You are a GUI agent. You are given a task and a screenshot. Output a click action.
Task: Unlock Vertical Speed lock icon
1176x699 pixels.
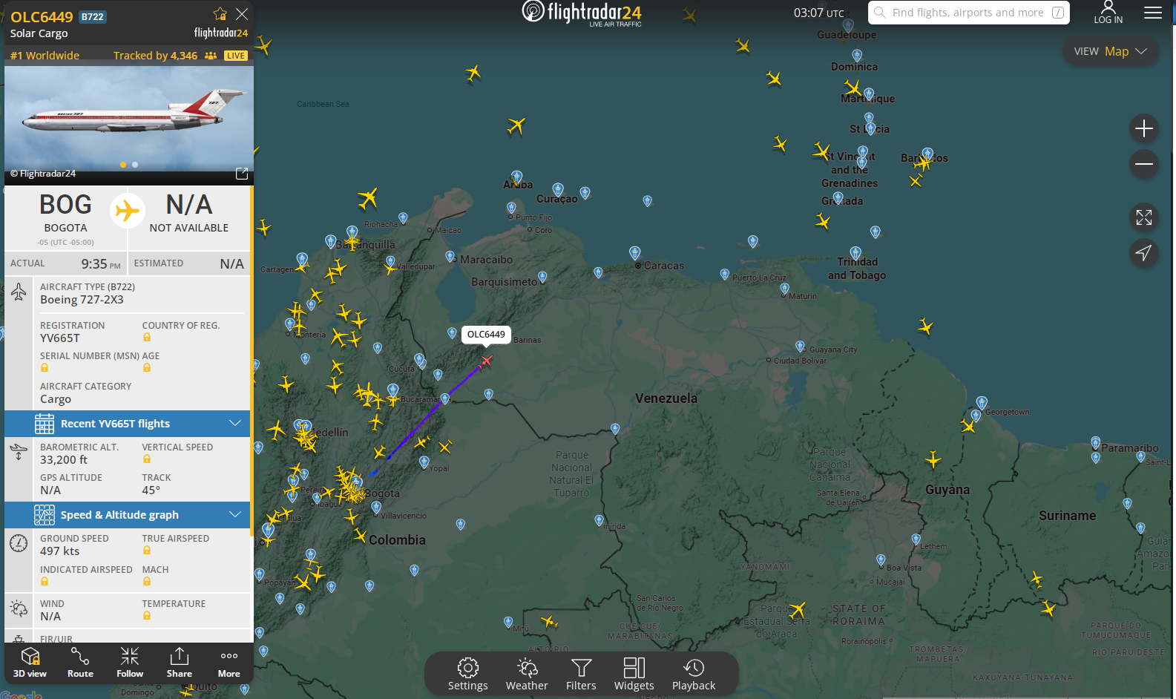coord(147,459)
